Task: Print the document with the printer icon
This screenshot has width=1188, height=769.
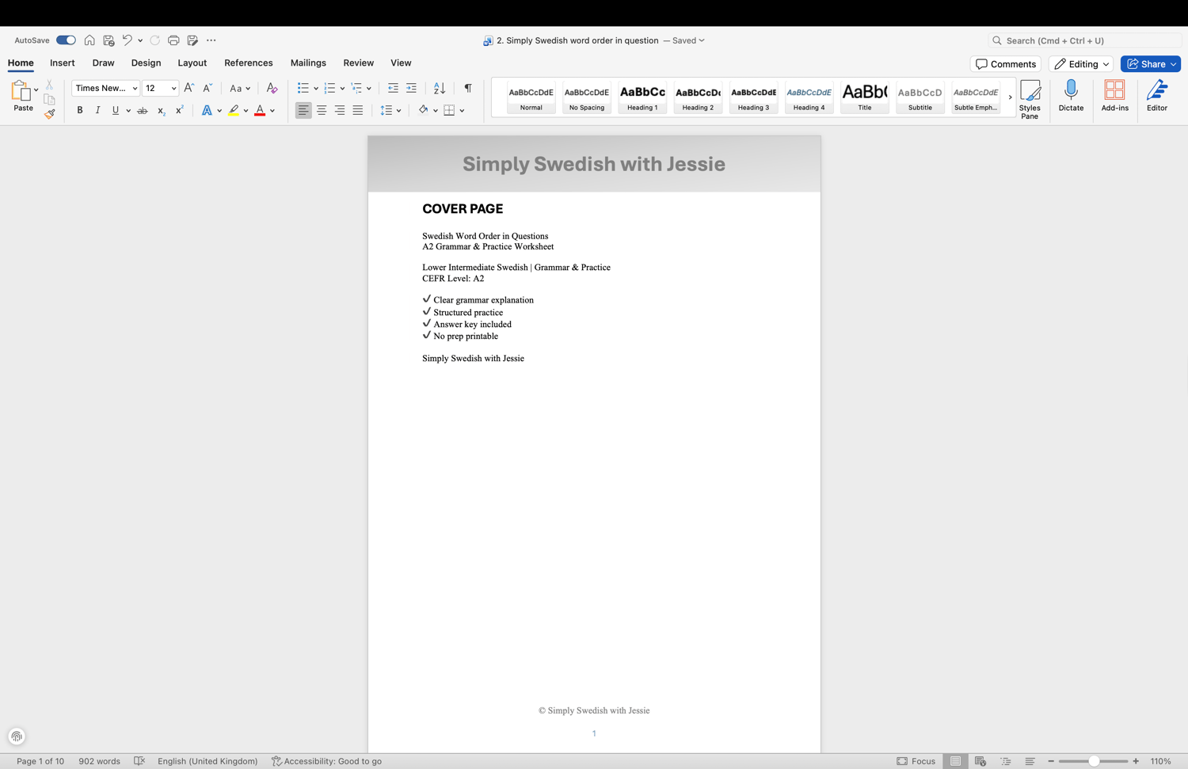Action: 173,40
